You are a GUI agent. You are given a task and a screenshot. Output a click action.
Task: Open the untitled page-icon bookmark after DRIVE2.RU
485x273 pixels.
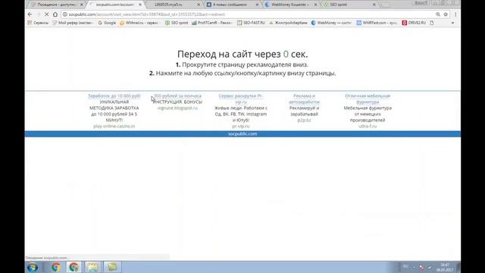(432, 23)
